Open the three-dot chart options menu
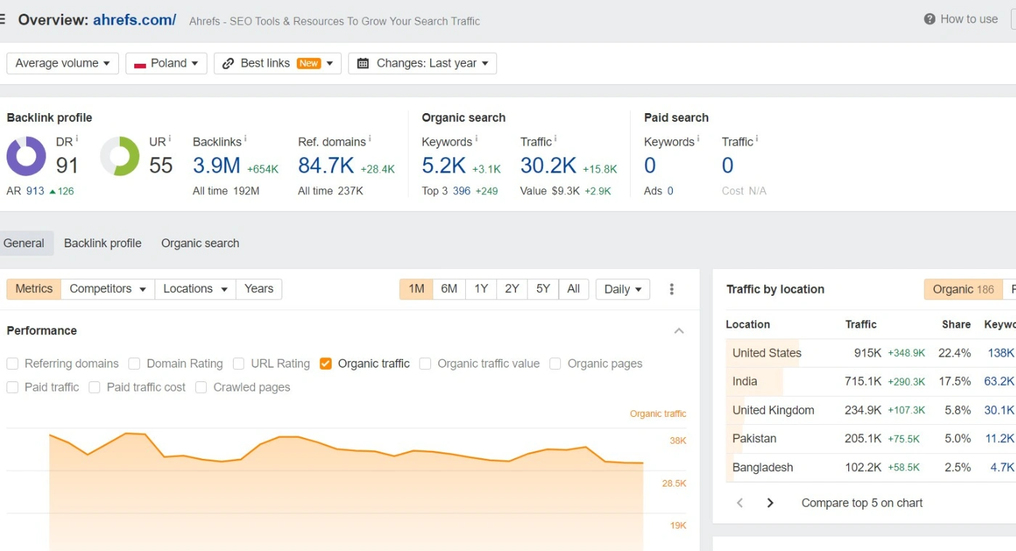 point(672,289)
